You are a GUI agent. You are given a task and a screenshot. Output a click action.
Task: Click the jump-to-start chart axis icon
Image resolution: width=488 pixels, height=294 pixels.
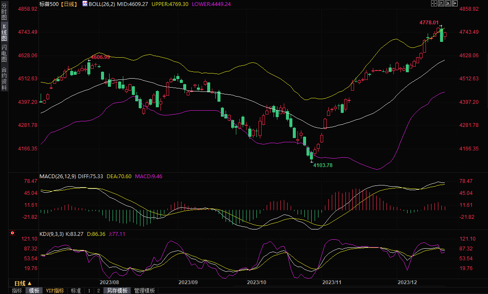pos(441,3)
